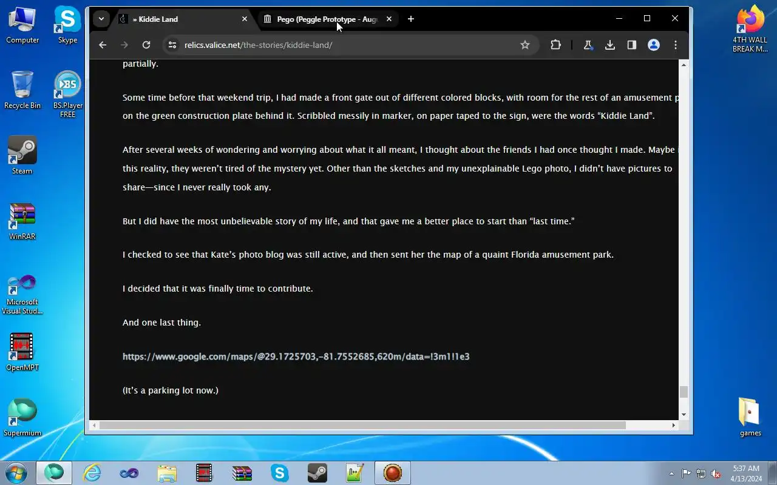The height and width of the screenshot is (485, 777).
Task: Open the clock showing 5:37 AM
Action: click(x=746, y=473)
